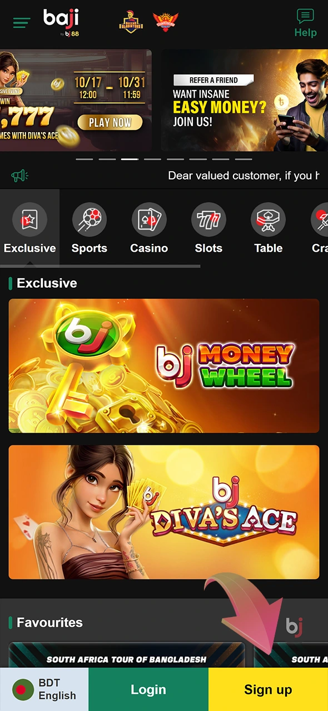Open South Africa Tour of Bangladesh card
The width and height of the screenshot is (328, 711).
[x=127, y=655]
